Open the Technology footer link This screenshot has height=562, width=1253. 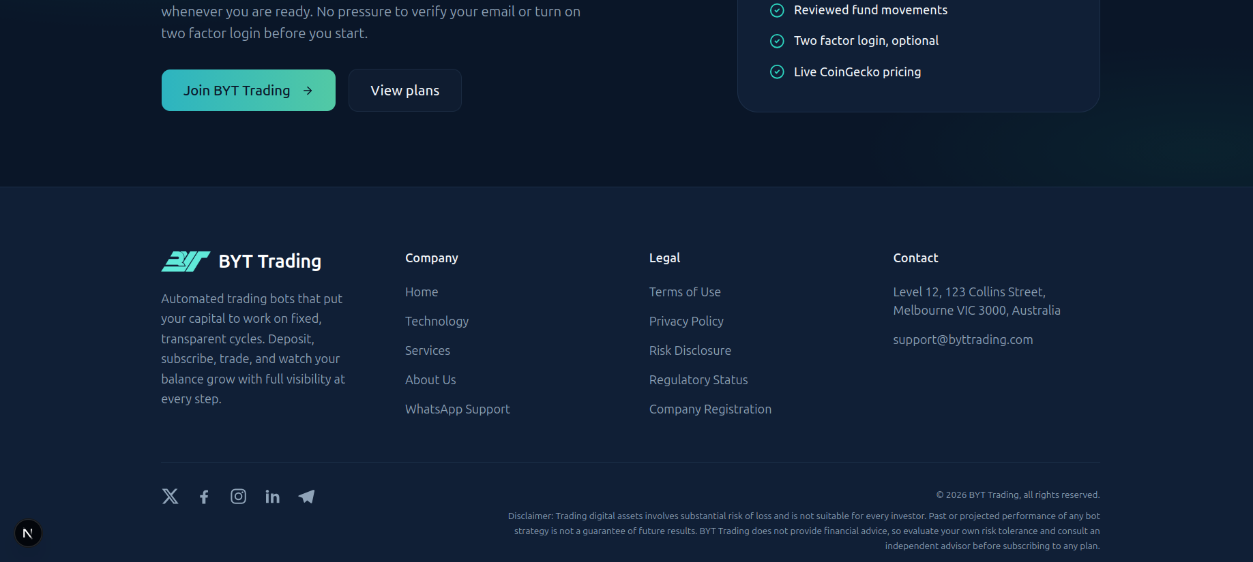(x=437, y=321)
